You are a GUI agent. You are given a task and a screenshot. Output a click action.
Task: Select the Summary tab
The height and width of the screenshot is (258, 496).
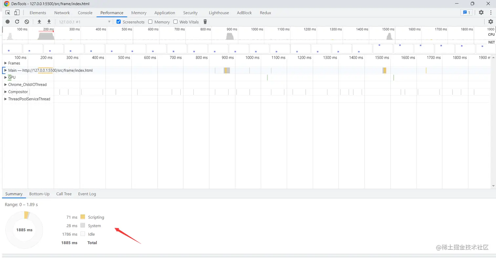click(14, 194)
